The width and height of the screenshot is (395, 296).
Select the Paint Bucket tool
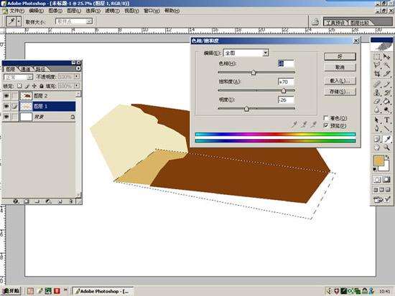(x=386, y=102)
